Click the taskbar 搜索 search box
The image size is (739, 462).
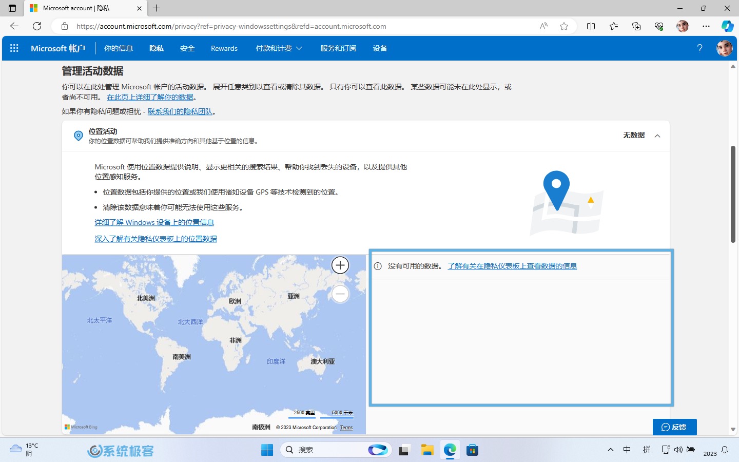336,450
